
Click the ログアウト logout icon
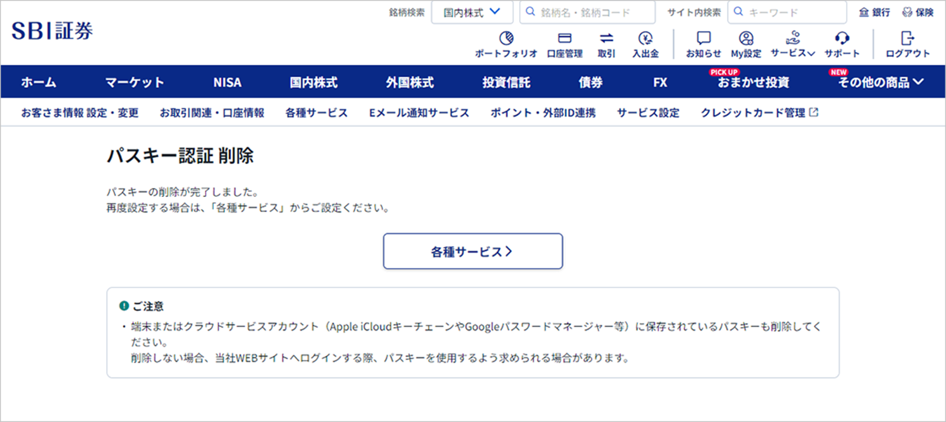[907, 39]
